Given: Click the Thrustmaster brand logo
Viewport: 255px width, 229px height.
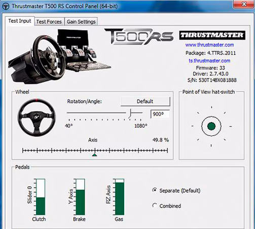Looking at the screenshot, I should 212,35.
